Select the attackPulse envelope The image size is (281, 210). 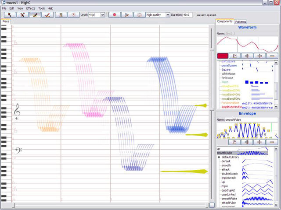pos(229,203)
